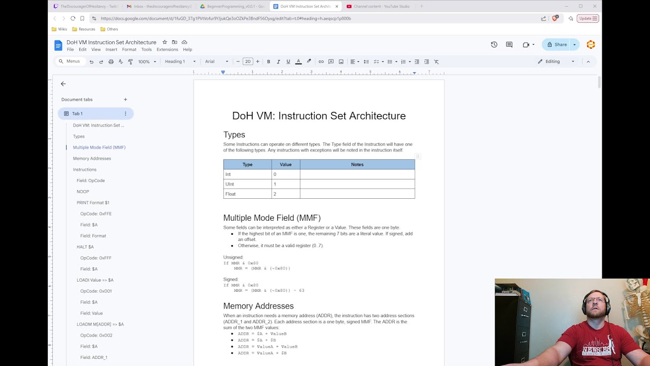The height and width of the screenshot is (366, 650).
Task: Open the highlight color picker
Action: [x=309, y=62]
